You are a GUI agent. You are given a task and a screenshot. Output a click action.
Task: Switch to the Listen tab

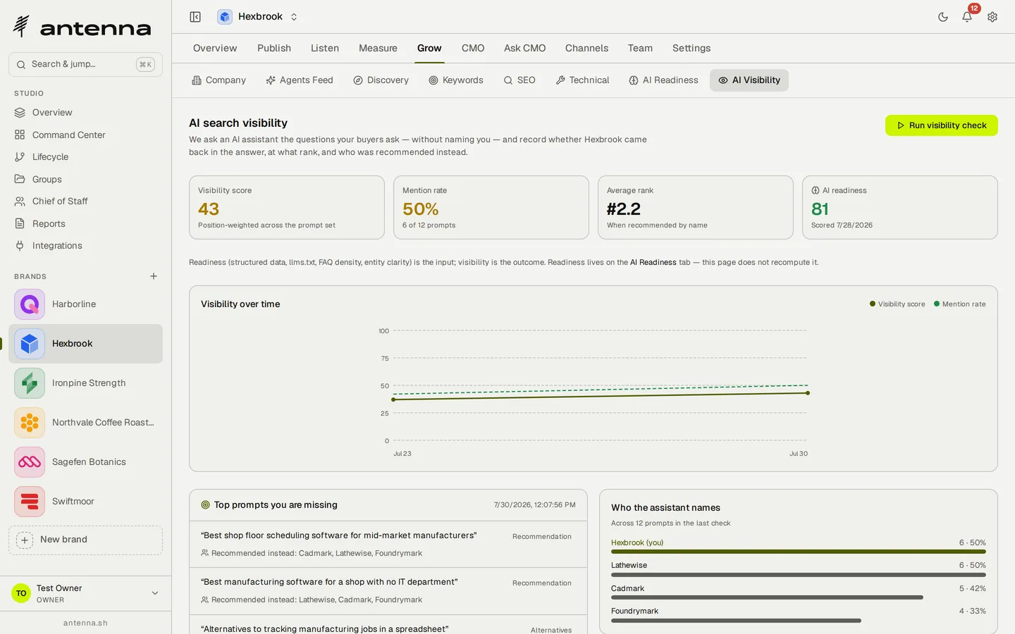click(325, 48)
